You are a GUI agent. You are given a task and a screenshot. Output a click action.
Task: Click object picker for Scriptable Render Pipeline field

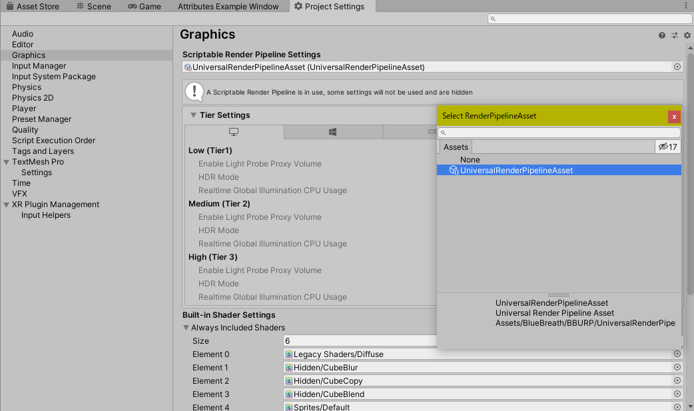pos(677,67)
